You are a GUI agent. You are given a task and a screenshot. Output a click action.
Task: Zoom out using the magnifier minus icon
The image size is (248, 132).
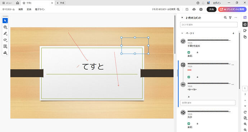click(x=245, y=130)
